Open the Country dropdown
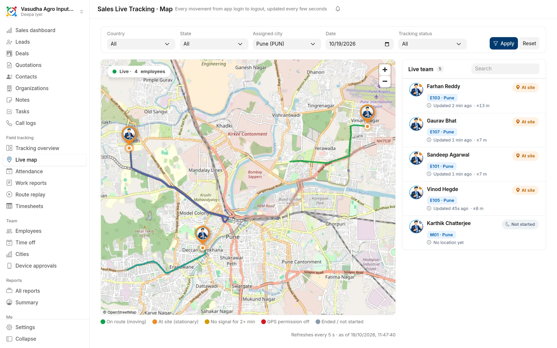This screenshot has height=348, width=557. [141, 44]
